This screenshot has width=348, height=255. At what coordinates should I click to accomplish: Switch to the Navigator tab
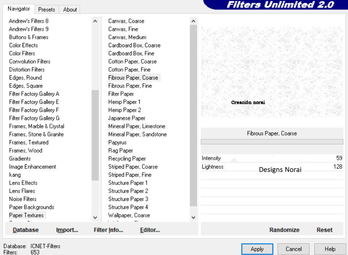click(19, 9)
